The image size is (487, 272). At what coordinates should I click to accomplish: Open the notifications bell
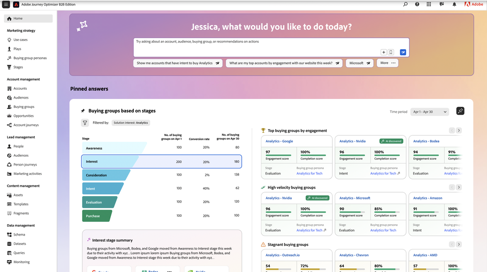click(455, 4)
